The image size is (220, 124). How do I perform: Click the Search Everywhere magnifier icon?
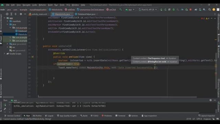[209, 10]
